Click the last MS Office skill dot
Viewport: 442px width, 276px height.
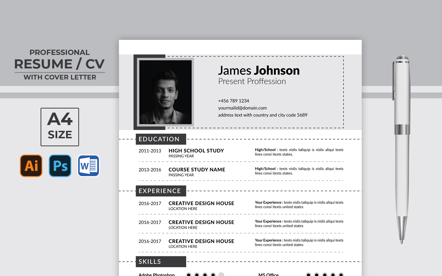tap(341, 274)
